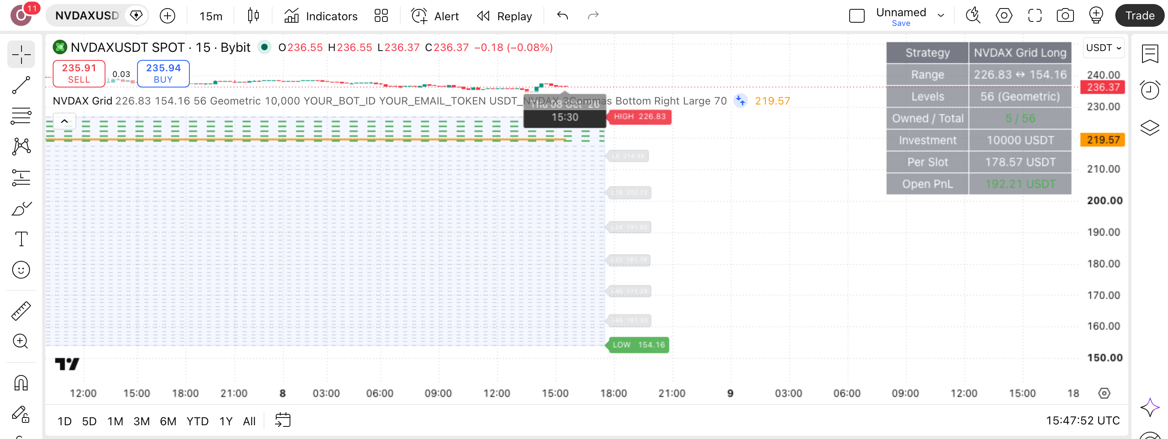Select the 1D date range
Screen dimensions: 1168x439
[64, 421]
